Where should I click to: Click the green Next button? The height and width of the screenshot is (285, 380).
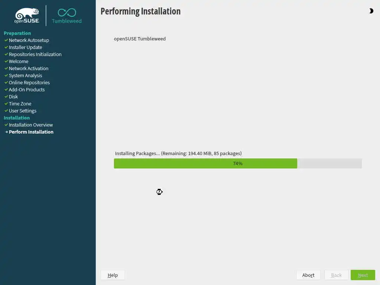click(363, 275)
